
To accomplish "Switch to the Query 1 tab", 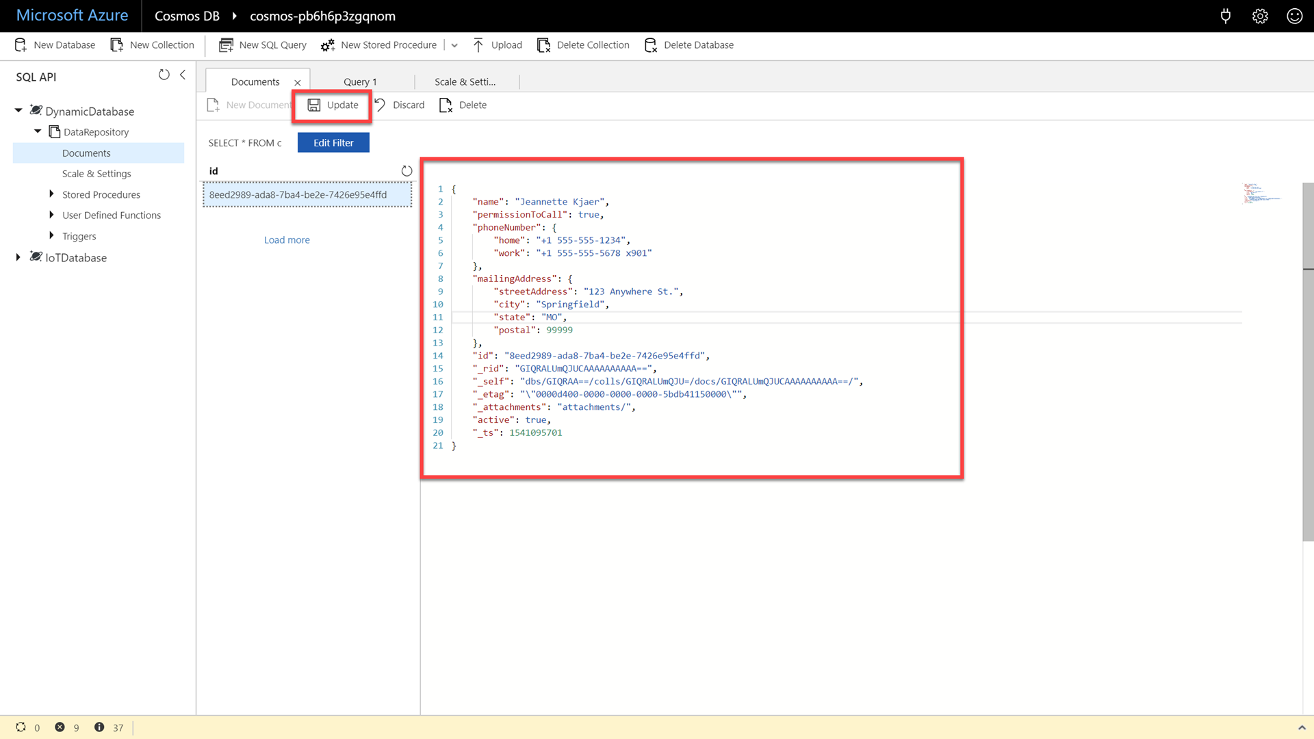I will pos(360,82).
